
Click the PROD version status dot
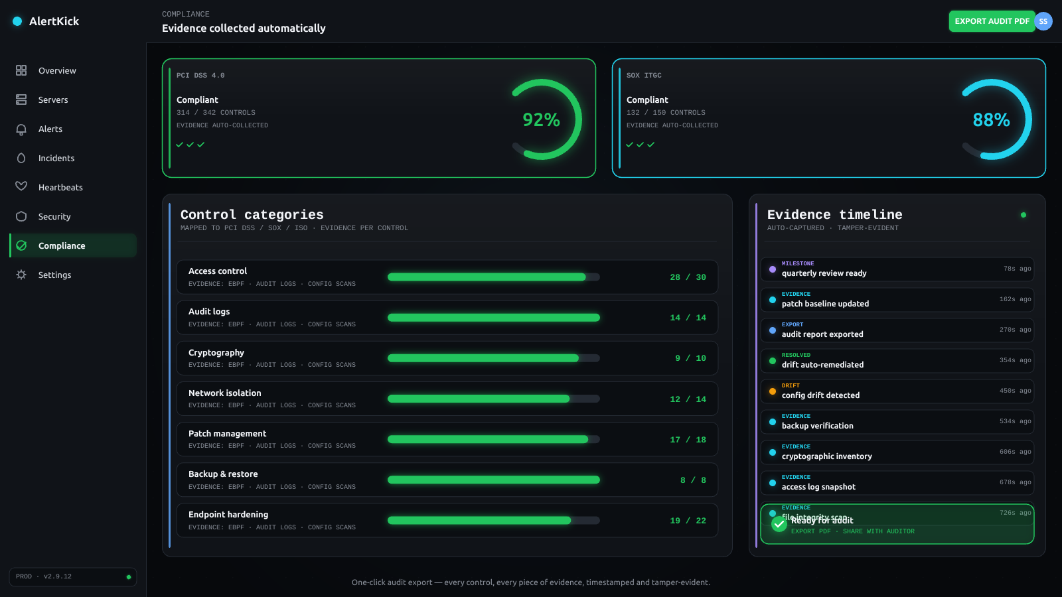[x=129, y=577]
